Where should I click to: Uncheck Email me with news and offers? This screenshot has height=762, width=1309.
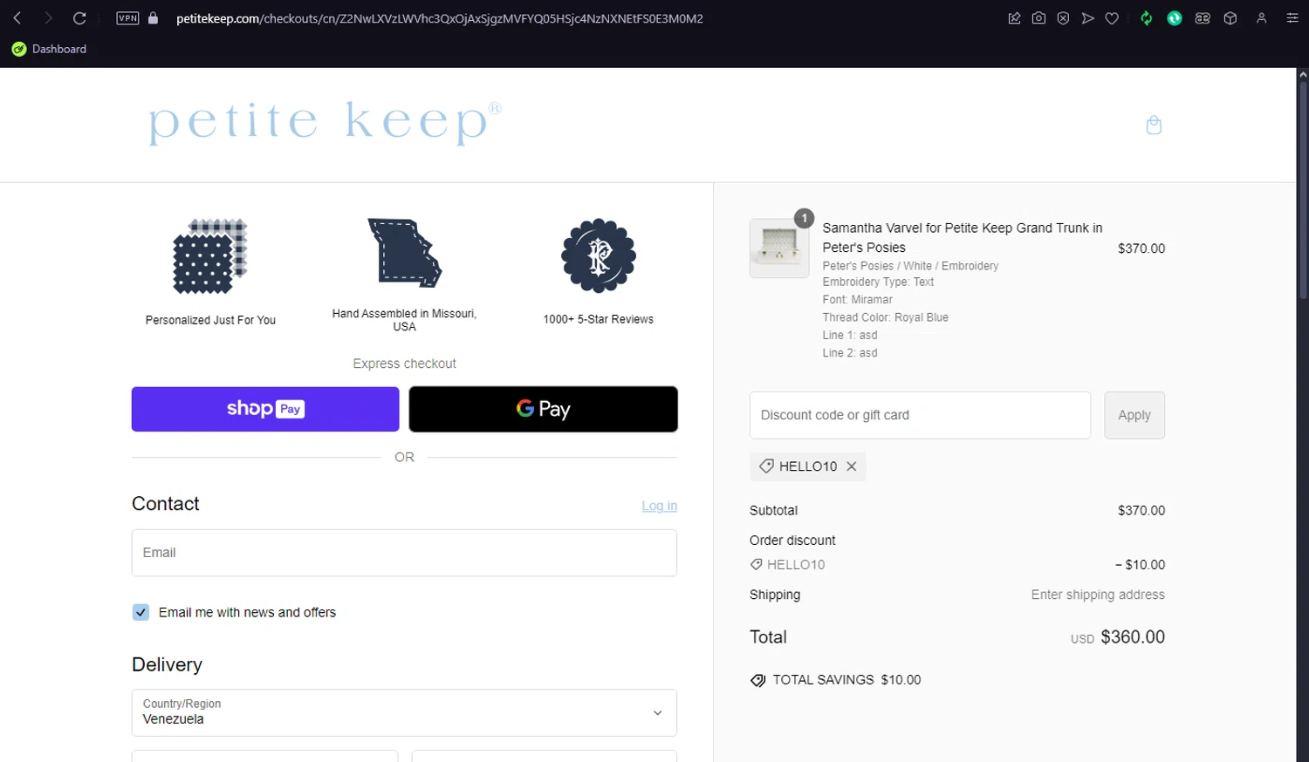click(x=140, y=612)
